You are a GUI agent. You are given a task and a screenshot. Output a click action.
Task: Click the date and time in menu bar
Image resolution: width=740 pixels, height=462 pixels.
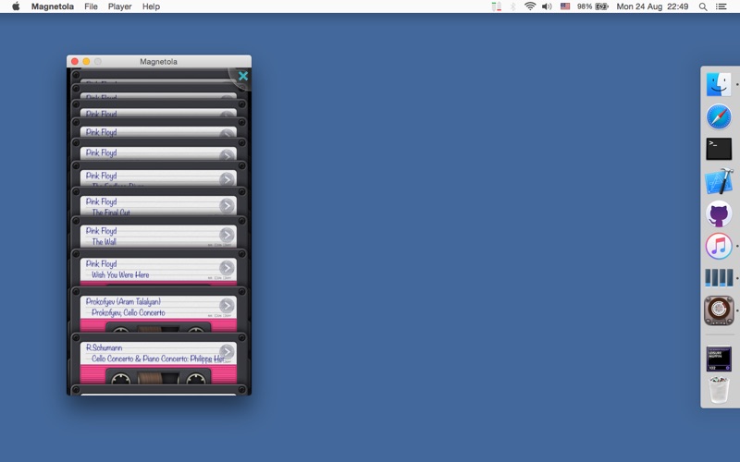(x=652, y=6)
